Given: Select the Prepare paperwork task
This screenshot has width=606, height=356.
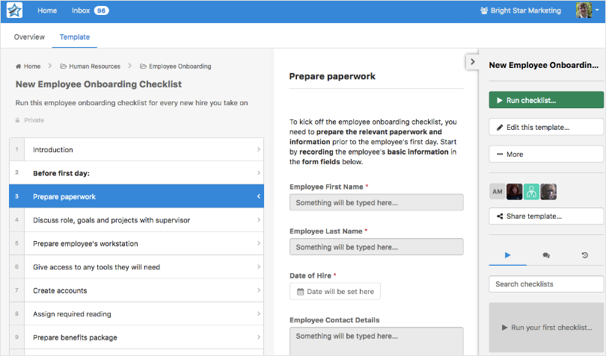Looking at the screenshot, I should click(x=136, y=196).
